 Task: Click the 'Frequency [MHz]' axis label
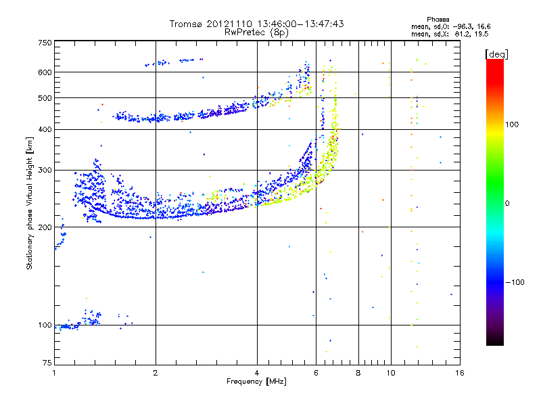pyautogui.click(x=256, y=382)
